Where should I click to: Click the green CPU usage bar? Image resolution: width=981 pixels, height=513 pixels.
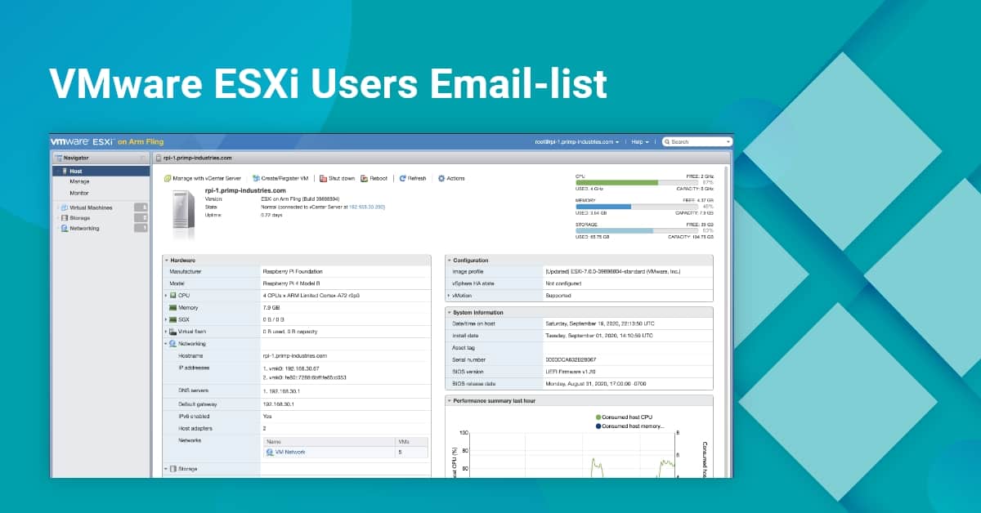pos(616,183)
